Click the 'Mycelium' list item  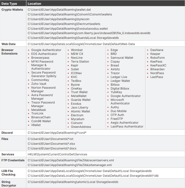[x=78, y=119]
